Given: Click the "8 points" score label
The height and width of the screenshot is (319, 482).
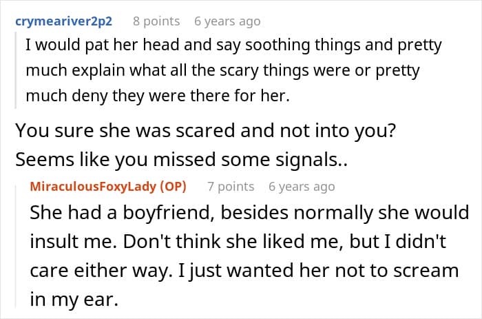Looking at the screenshot, I should [x=155, y=21].
